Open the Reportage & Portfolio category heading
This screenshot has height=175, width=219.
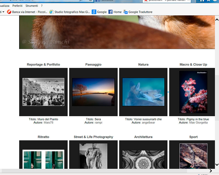click(x=44, y=65)
